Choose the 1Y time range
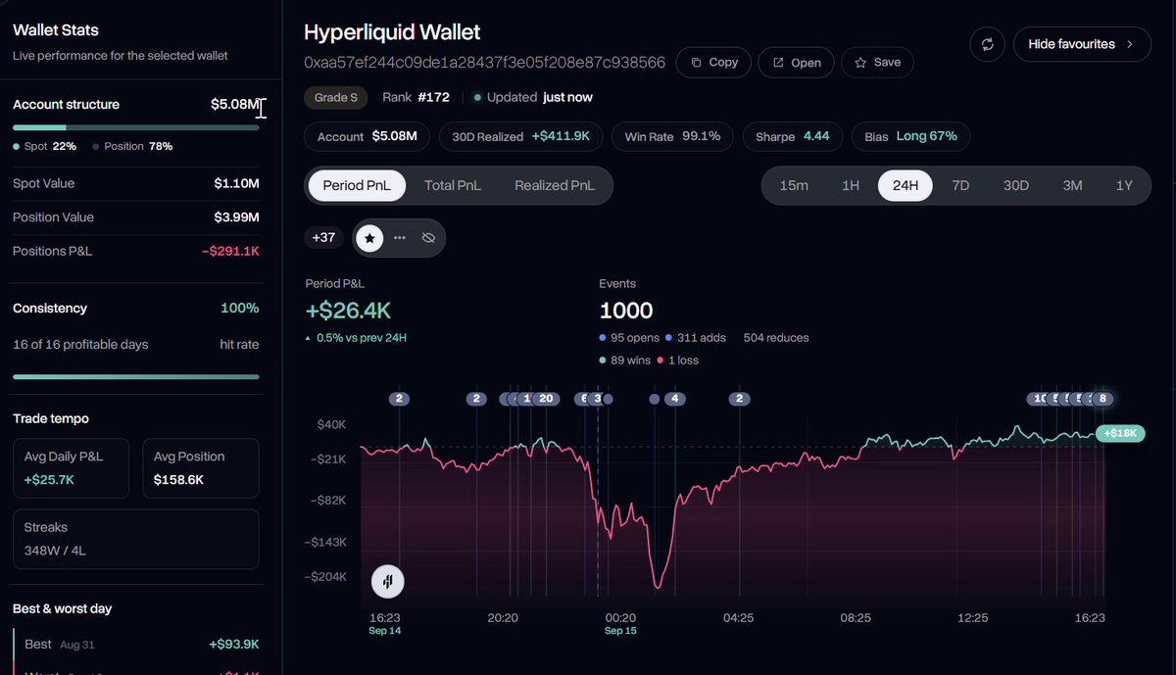Screen dimensions: 1176x675 click(1124, 185)
